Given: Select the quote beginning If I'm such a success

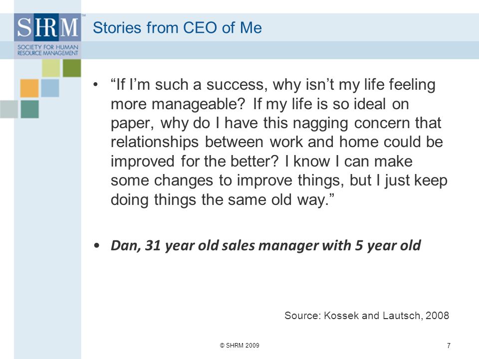Looking at the screenshot, I should 279,142.
